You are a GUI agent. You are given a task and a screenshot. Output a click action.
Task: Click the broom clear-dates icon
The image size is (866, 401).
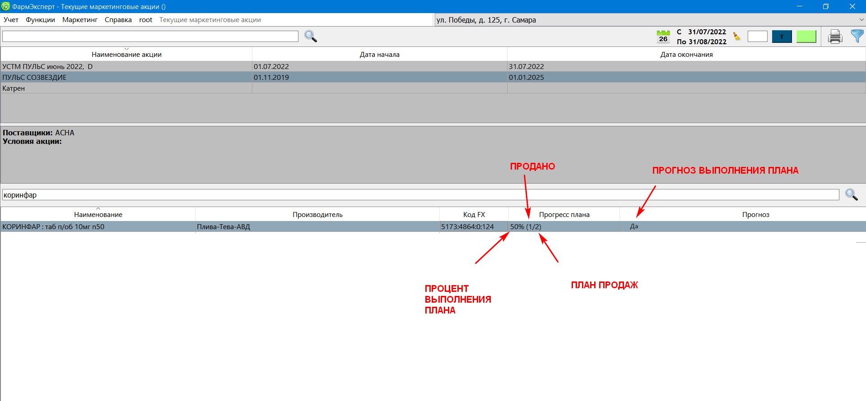coord(737,37)
